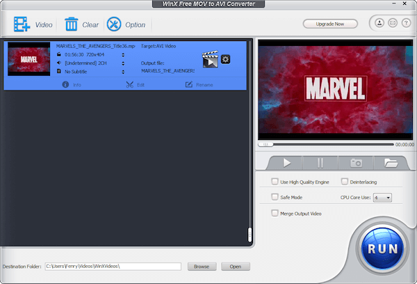Open the No Subtitle selector
This screenshot has height=284, width=417.
[x=123, y=71]
